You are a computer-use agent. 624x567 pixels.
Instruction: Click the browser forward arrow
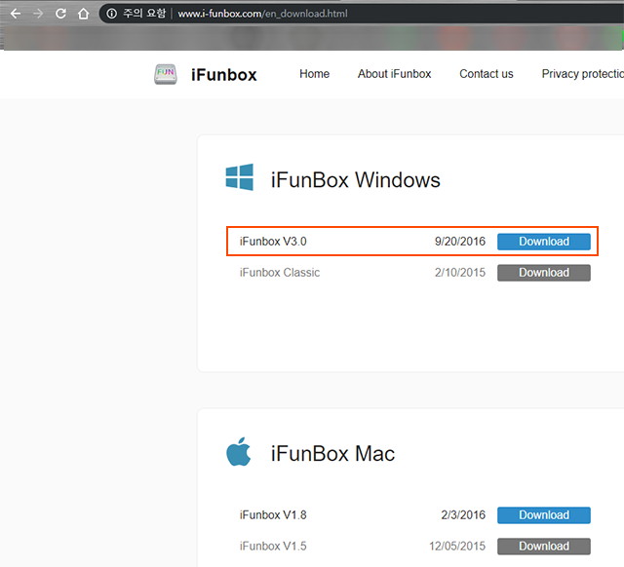38,14
